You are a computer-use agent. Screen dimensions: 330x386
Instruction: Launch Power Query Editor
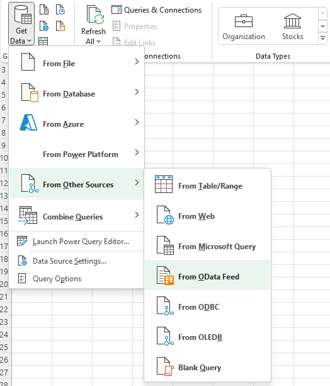[x=77, y=242]
